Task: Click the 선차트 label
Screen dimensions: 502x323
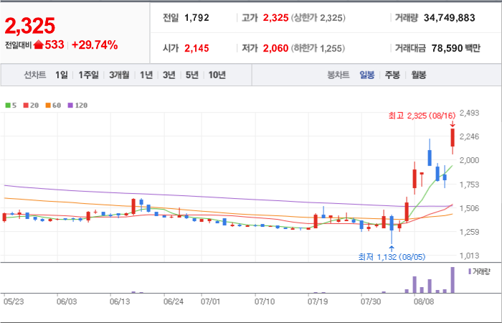Action: pos(35,75)
